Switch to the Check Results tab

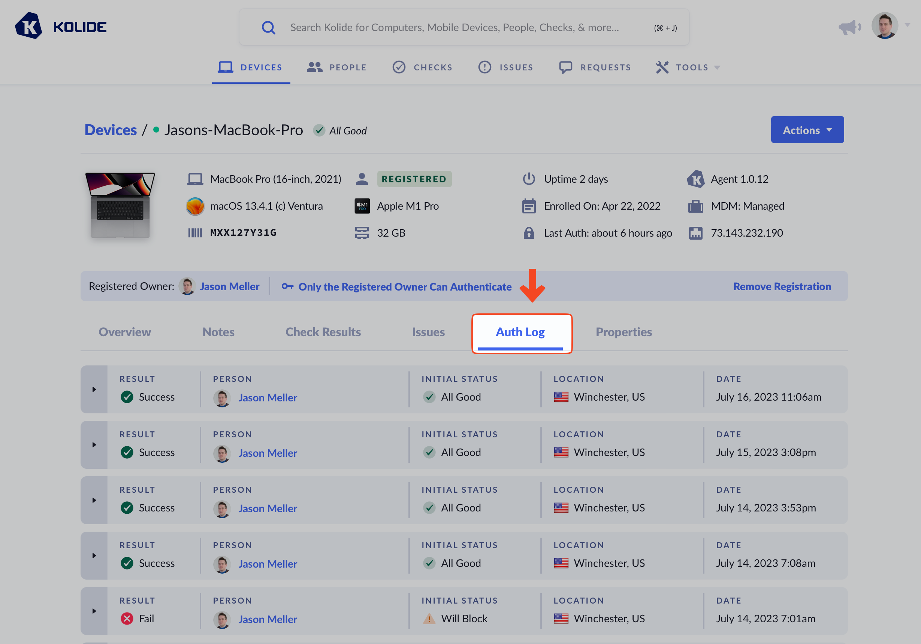323,332
